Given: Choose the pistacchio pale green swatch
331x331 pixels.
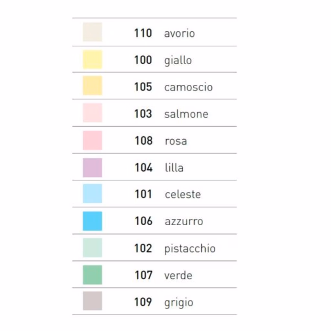Looking at the screenshot, I should pos(92,248).
